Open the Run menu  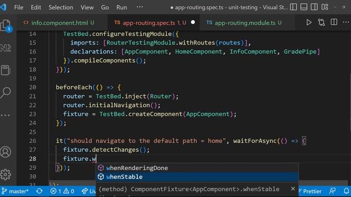[122, 7]
